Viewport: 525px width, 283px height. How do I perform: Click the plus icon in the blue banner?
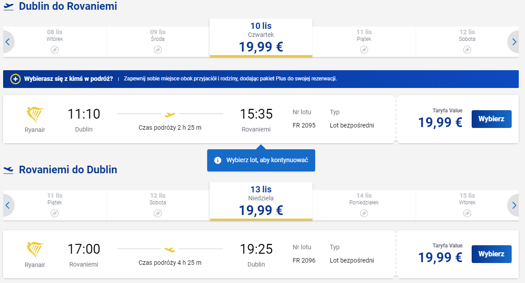point(16,79)
